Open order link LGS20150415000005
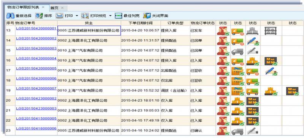 click(36, 118)
